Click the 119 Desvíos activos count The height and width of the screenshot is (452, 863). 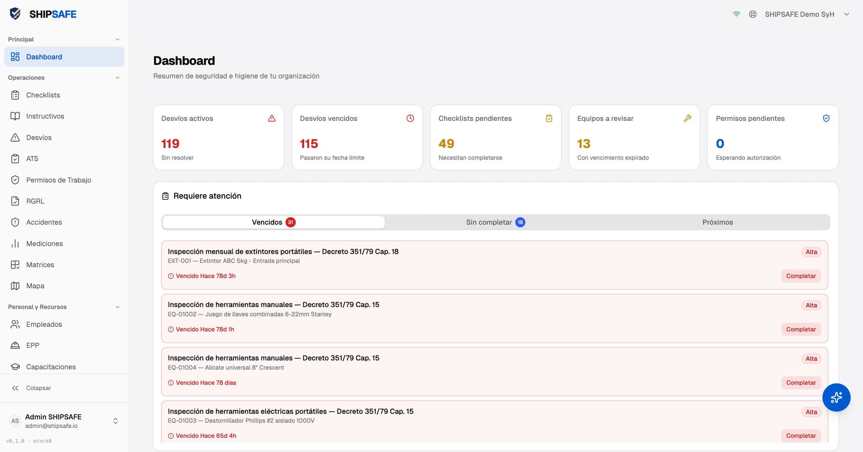(170, 144)
